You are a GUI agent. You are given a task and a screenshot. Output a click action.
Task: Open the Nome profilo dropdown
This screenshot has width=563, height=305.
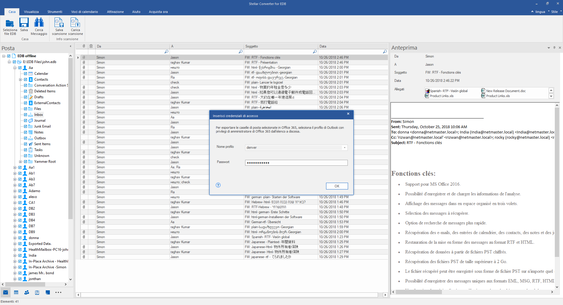pyautogui.click(x=345, y=148)
